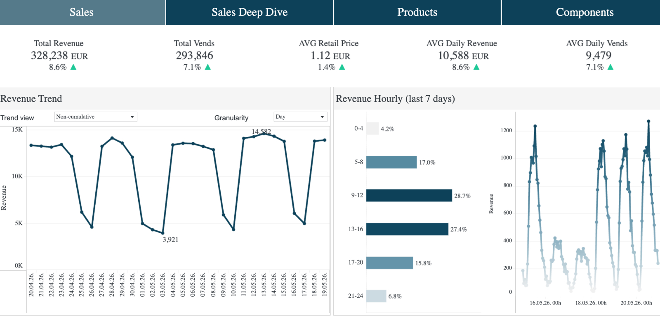660x316 pixels.
Task: Open the Sales Deep Dive tab
Action: click(x=250, y=12)
